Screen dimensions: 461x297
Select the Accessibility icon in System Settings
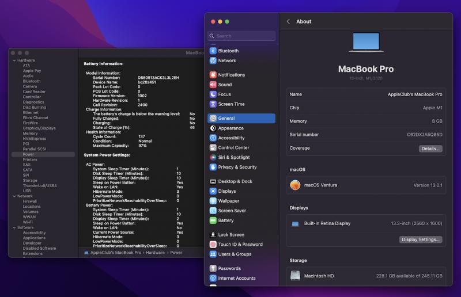(213, 138)
